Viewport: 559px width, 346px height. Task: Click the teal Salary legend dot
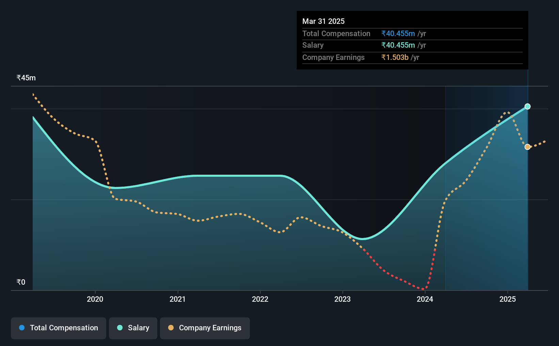(120, 328)
